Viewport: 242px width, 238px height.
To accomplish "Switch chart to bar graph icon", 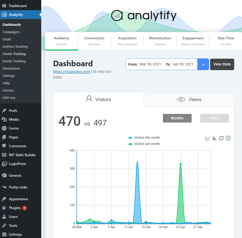I will point(214,138).
